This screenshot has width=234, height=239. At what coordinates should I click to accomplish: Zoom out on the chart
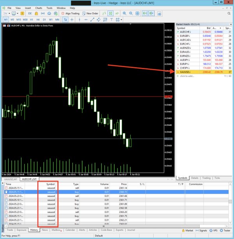[131, 13]
